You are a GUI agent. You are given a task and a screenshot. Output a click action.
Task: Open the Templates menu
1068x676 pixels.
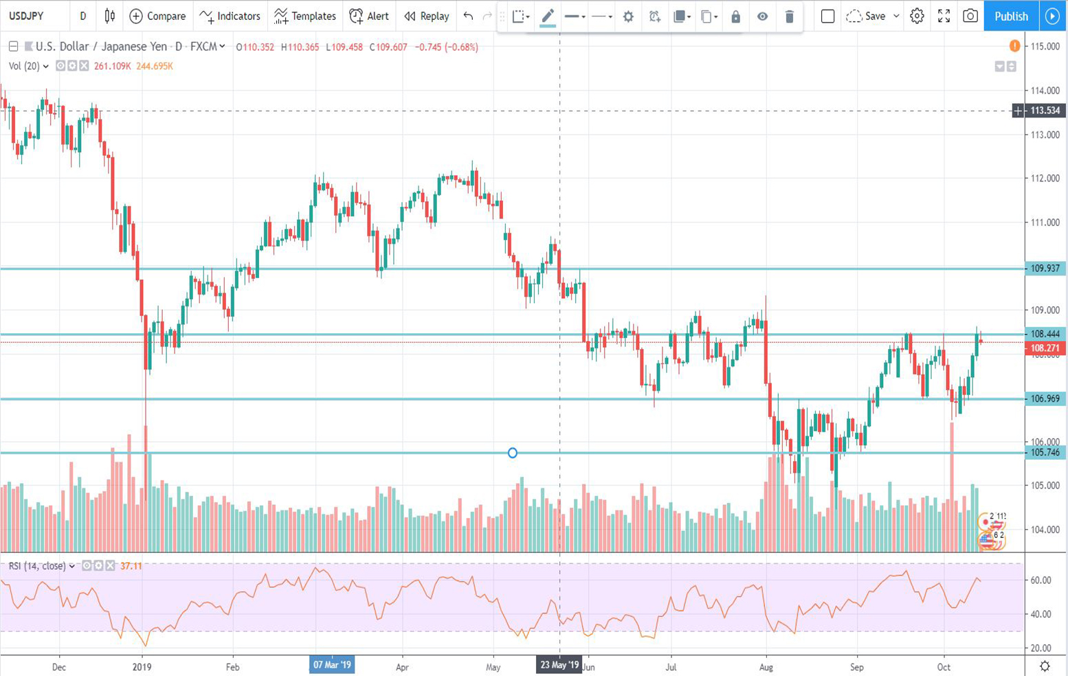click(x=305, y=16)
